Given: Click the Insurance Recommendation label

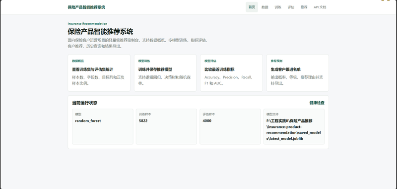Looking at the screenshot, I should [x=87, y=23].
